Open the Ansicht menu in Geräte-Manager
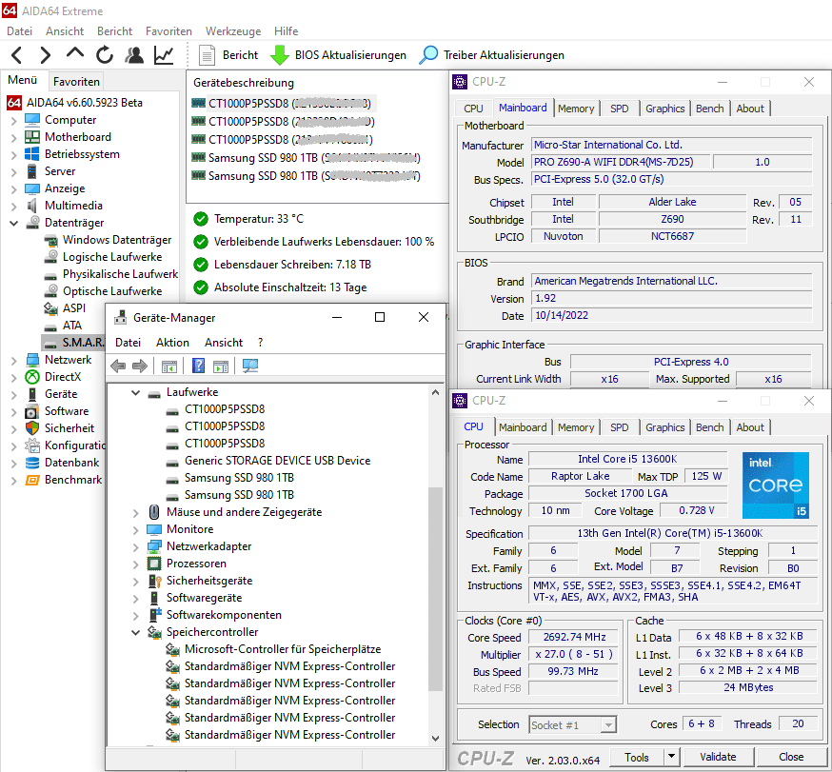Image resolution: width=832 pixels, height=772 pixels. [x=224, y=343]
